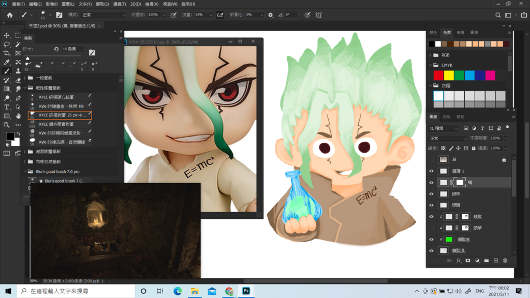This screenshot has height=298, width=530.
Task: Add a layer mask from Layers panel
Action: [468, 261]
